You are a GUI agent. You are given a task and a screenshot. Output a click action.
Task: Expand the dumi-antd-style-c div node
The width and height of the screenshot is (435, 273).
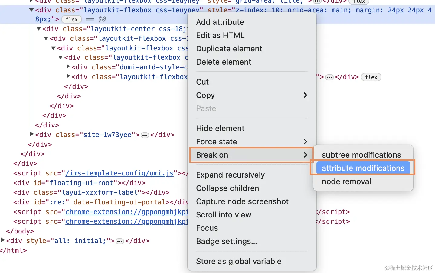click(68, 67)
